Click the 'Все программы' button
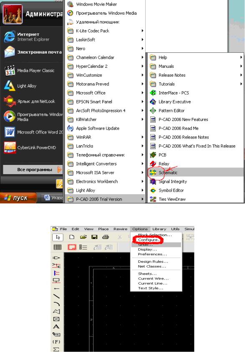This screenshot has width=245, height=352. coord(33,170)
